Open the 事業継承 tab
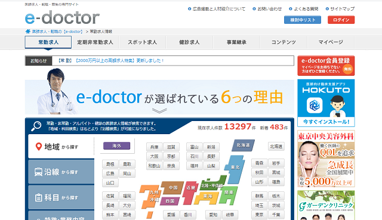Screen dimensions: 382x220 click(x=236, y=42)
